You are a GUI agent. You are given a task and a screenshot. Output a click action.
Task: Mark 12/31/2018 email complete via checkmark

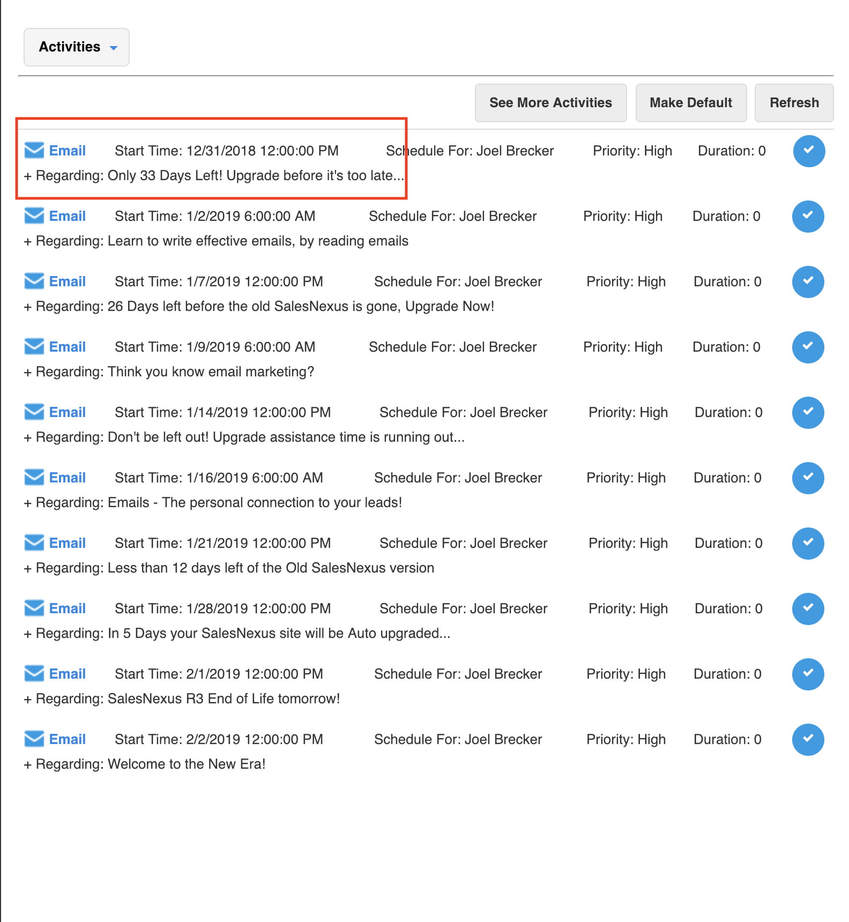809,151
